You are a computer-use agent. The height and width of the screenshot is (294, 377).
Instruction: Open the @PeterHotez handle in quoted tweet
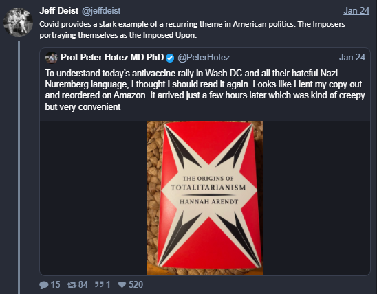[x=204, y=58]
